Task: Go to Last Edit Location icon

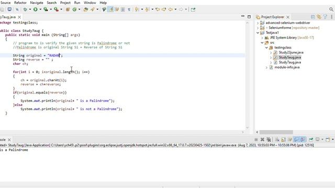Action: tap(158, 9)
